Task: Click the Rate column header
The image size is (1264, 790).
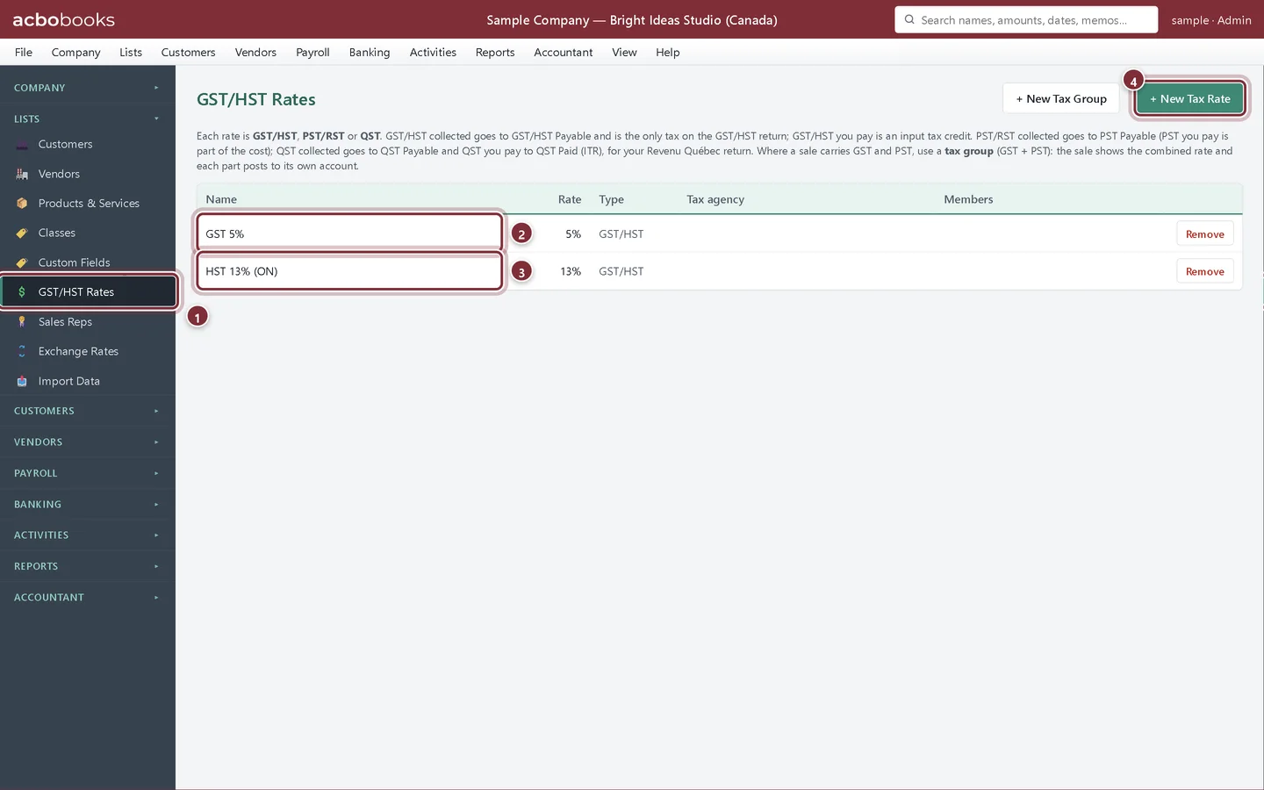Action: tap(570, 199)
